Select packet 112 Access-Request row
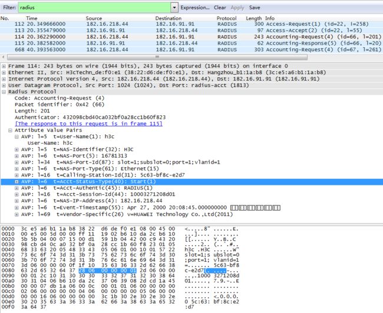 pyautogui.click(x=191, y=24)
